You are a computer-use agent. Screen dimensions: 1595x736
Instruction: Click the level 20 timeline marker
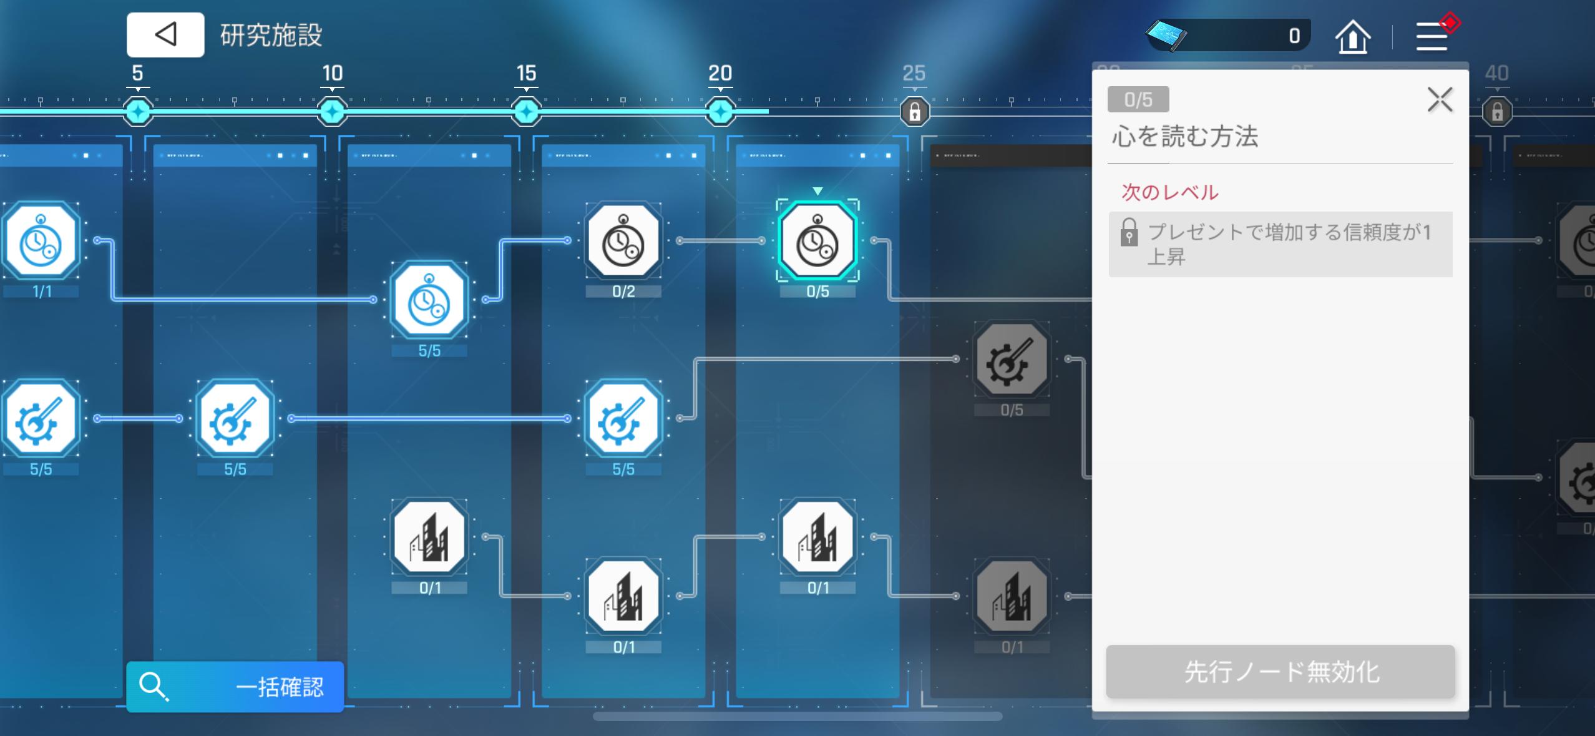coord(720,112)
